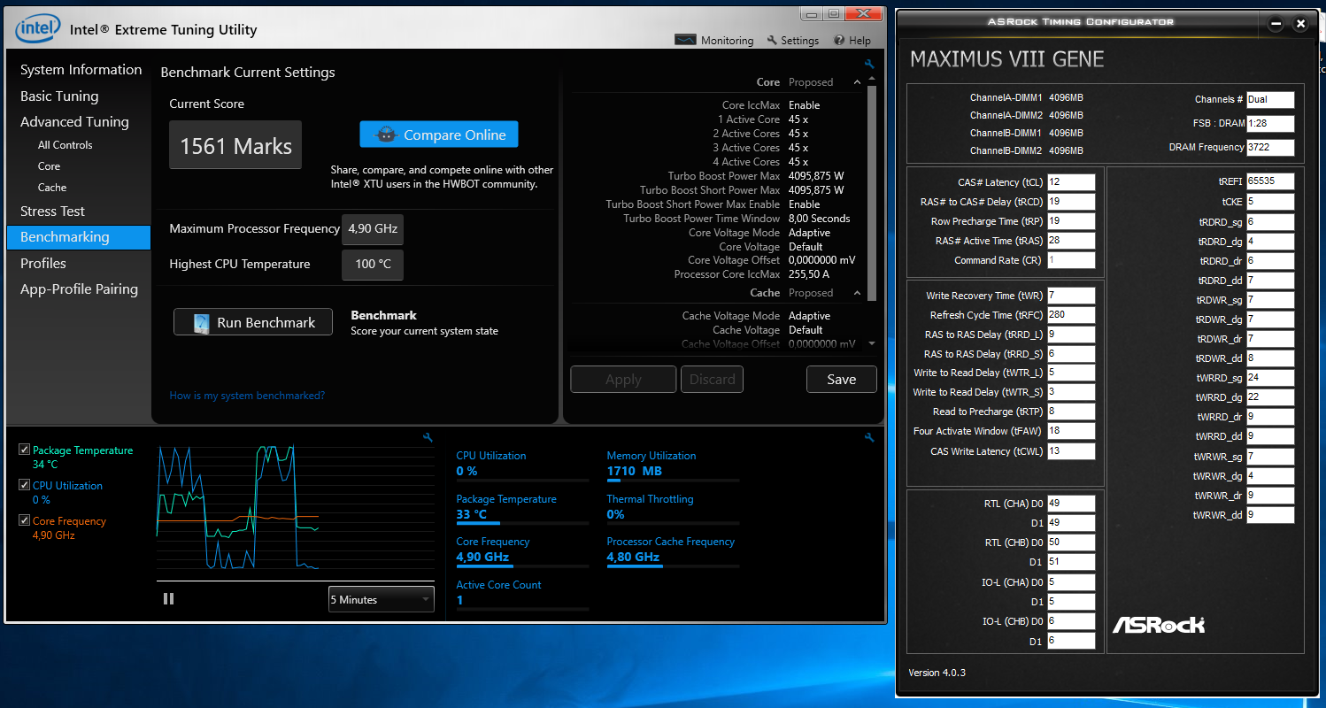Click wrench icon above the temperature graph

tap(428, 437)
